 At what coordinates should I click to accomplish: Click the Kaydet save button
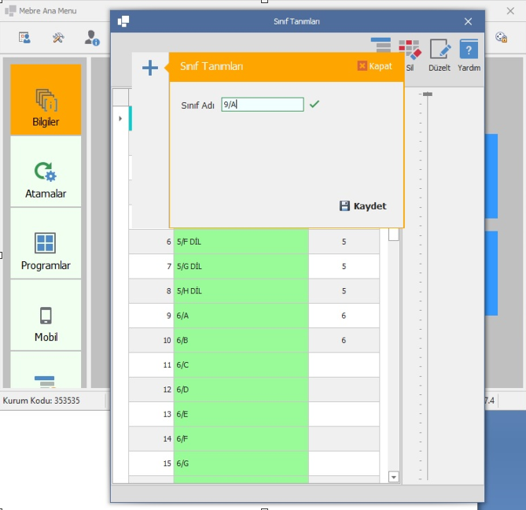pos(363,206)
